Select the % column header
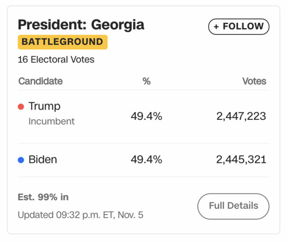 pos(146,81)
